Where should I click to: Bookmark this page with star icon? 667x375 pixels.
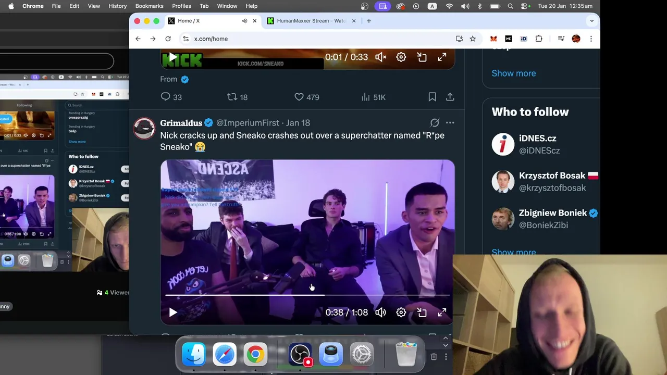click(473, 39)
